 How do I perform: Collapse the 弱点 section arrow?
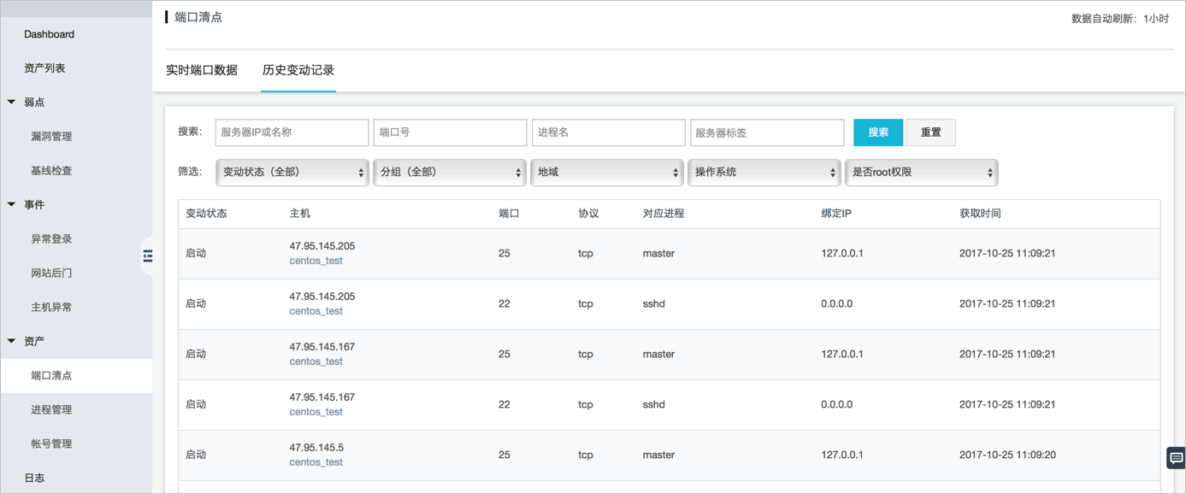click(x=12, y=102)
